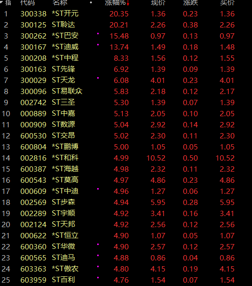Click the magenta marker beside ST华微
This screenshot has width=252, height=286.
tap(98, 244)
